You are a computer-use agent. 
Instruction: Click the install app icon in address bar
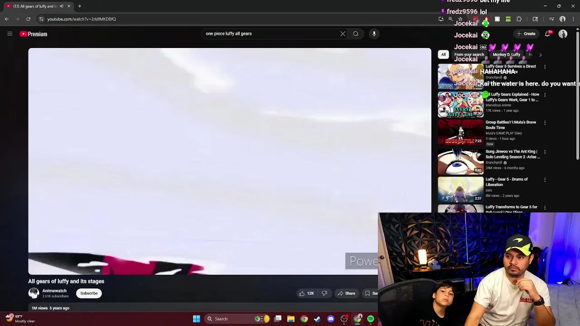[x=441, y=19]
